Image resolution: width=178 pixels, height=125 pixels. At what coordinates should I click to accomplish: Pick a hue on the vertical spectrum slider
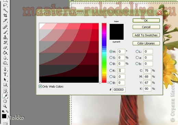(104, 53)
